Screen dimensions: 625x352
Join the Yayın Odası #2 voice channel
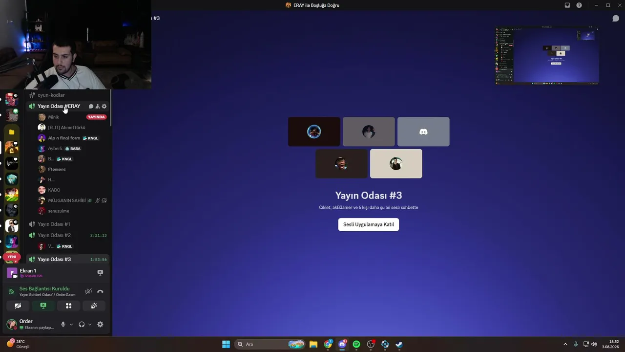point(67,235)
